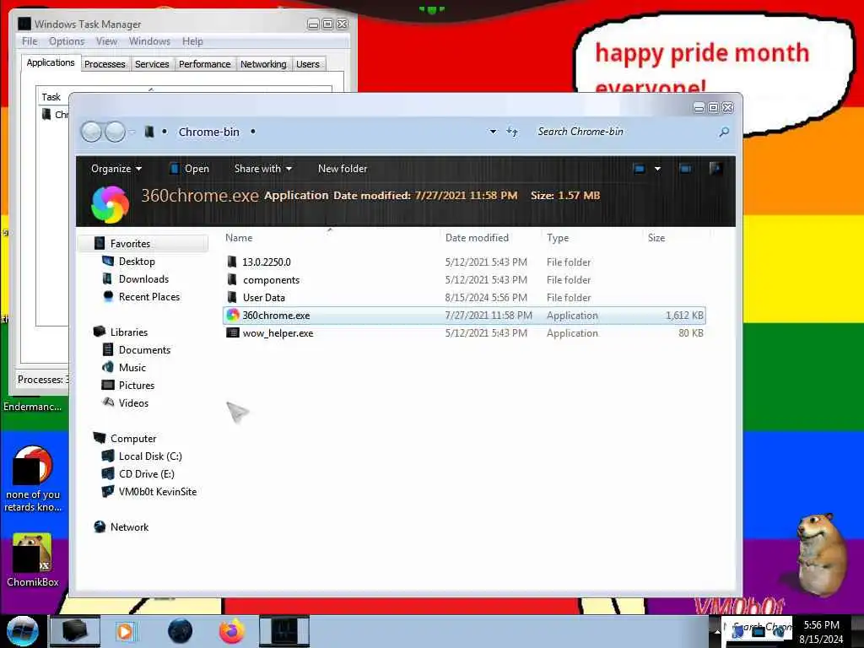This screenshot has height=648, width=864.
Task: Open the Windows Start orb
Action: [x=23, y=631]
